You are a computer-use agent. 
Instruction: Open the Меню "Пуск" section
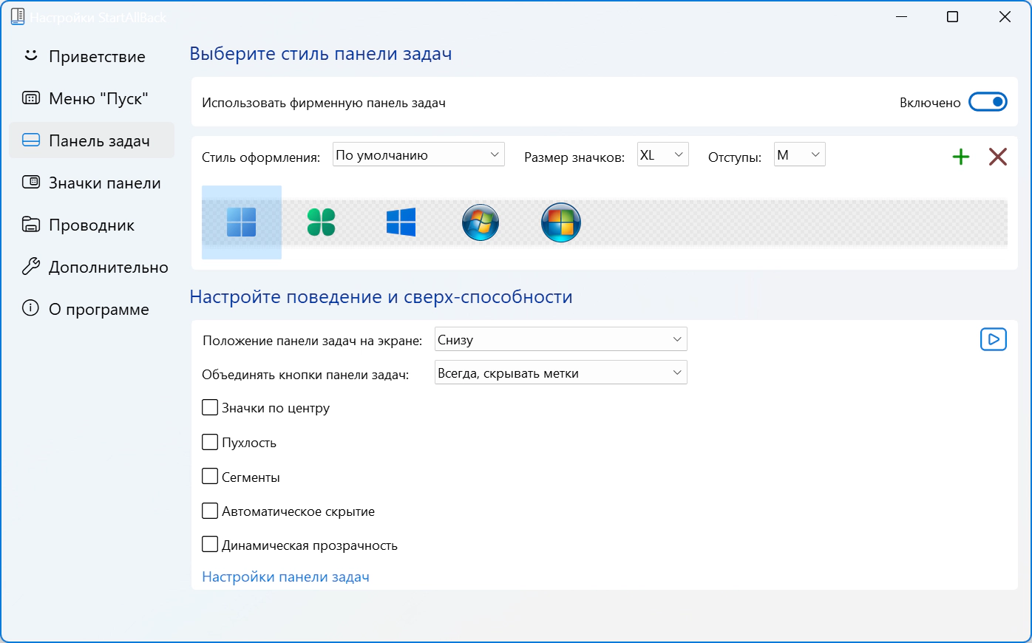coord(92,98)
